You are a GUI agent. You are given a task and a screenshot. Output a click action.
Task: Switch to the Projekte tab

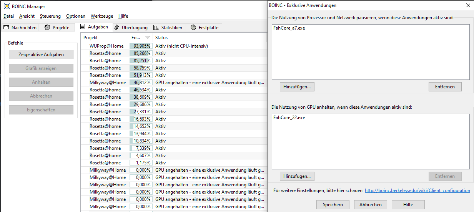coord(57,28)
